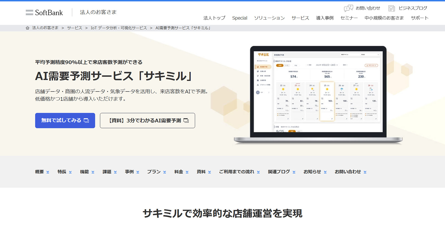Click 法人のお客さま beside the logo
Viewport: 445px width, 225px height.
coord(98,12)
